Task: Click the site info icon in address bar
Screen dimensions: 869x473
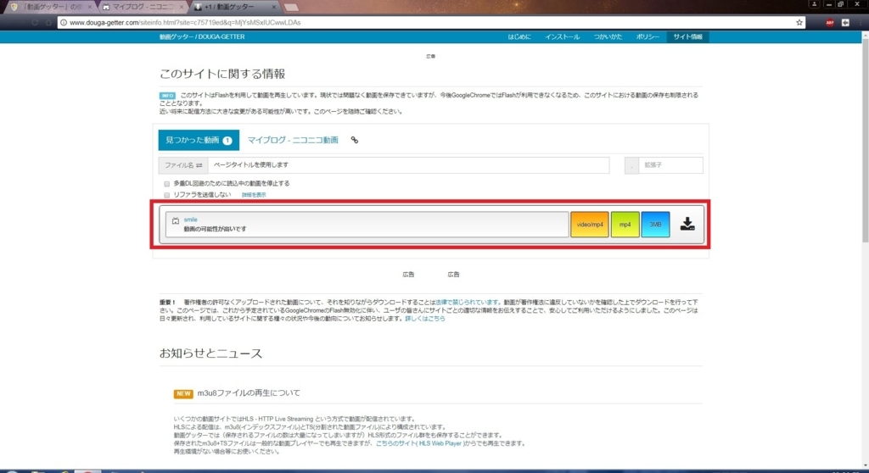Action: click(x=64, y=23)
